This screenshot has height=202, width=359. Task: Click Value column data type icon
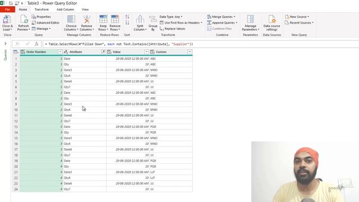point(109,52)
